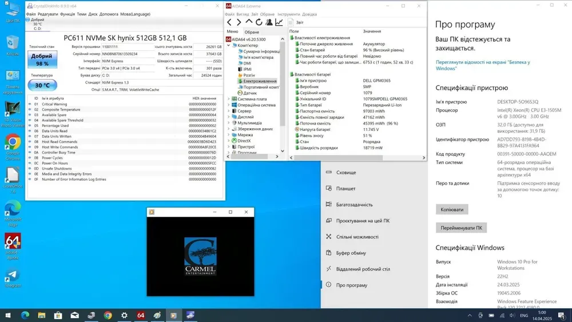Click AIDA64 icon in the taskbar
572x322 pixels.
(x=141, y=315)
